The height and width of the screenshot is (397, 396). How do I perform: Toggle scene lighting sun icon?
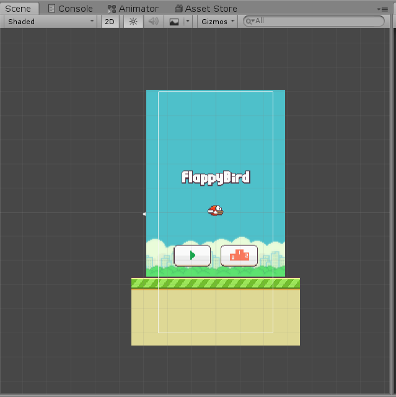click(133, 22)
